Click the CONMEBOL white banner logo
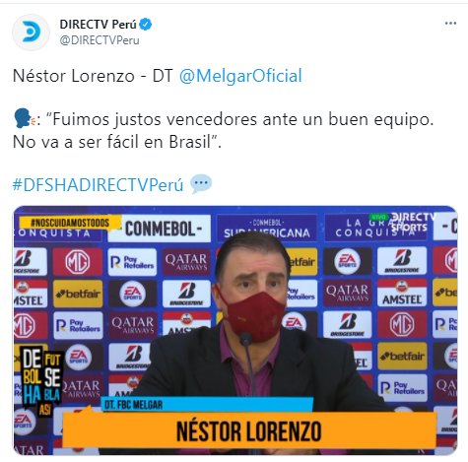This screenshot has width=468, height=462. click(160, 229)
